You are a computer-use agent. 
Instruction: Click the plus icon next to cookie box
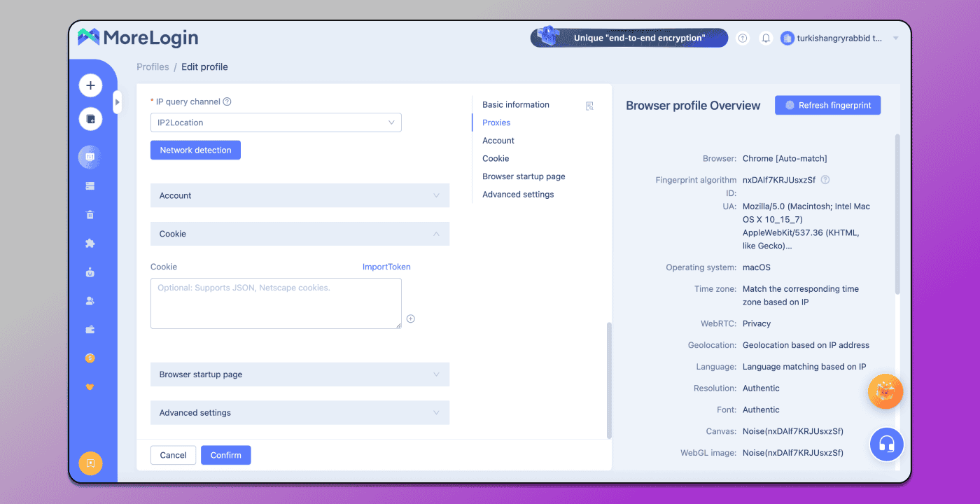coord(411,318)
